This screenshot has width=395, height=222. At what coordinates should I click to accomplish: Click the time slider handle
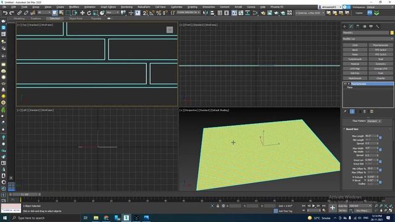point(25,195)
